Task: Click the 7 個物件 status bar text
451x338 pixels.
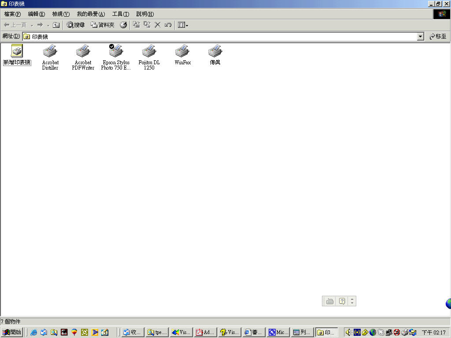Action: coord(11,322)
